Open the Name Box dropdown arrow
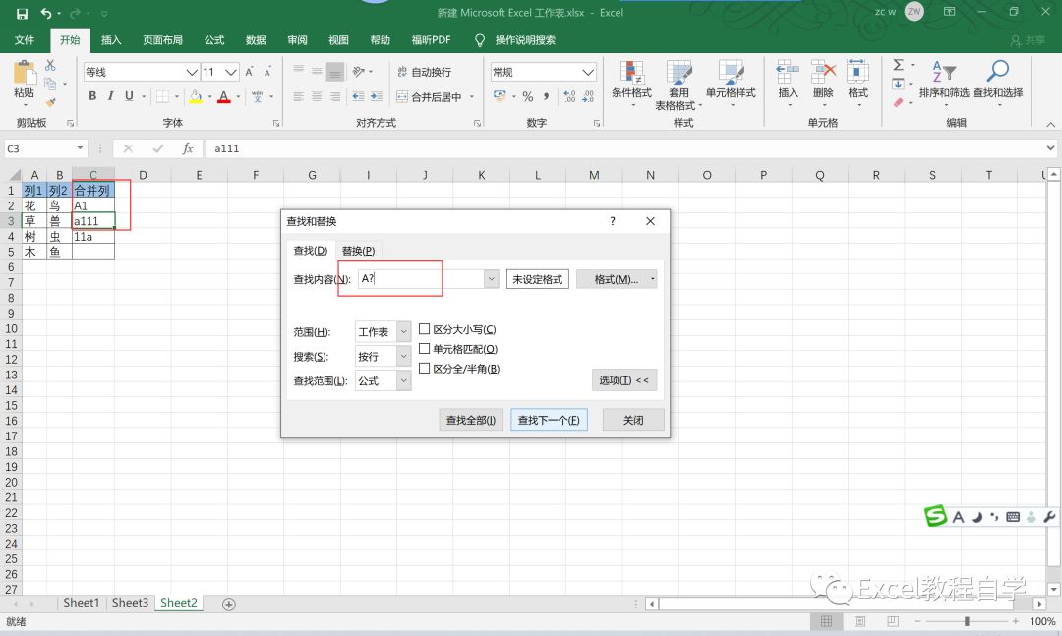 tap(80, 148)
